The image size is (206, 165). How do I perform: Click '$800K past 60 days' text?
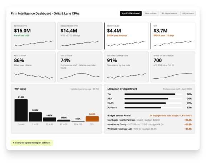[117, 36]
